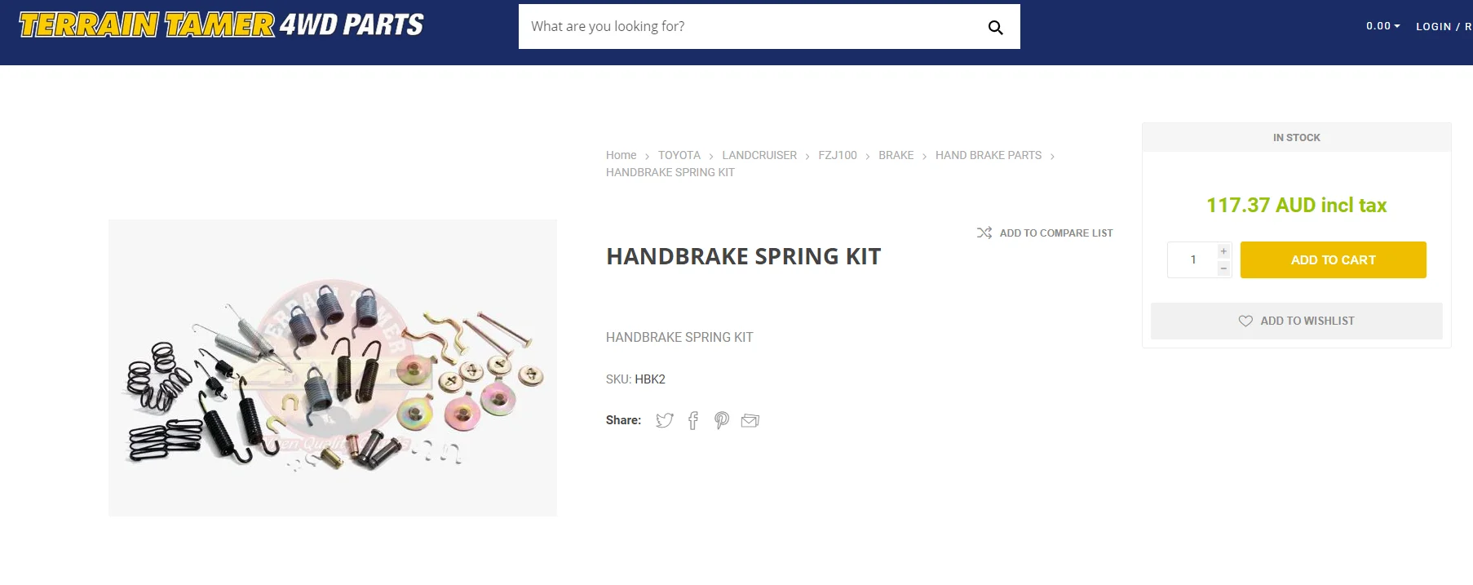The image size is (1473, 585).
Task: Click the wishlist heart icon
Action: point(1245,321)
